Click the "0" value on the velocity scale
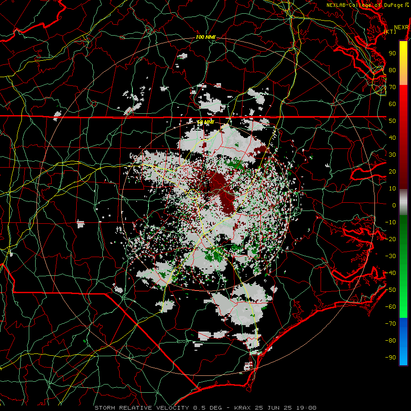 click(x=394, y=205)
